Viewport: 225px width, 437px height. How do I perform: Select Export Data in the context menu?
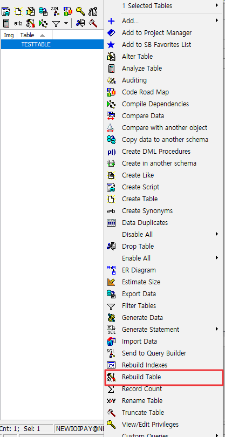pyautogui.click(x=163, y=293)
